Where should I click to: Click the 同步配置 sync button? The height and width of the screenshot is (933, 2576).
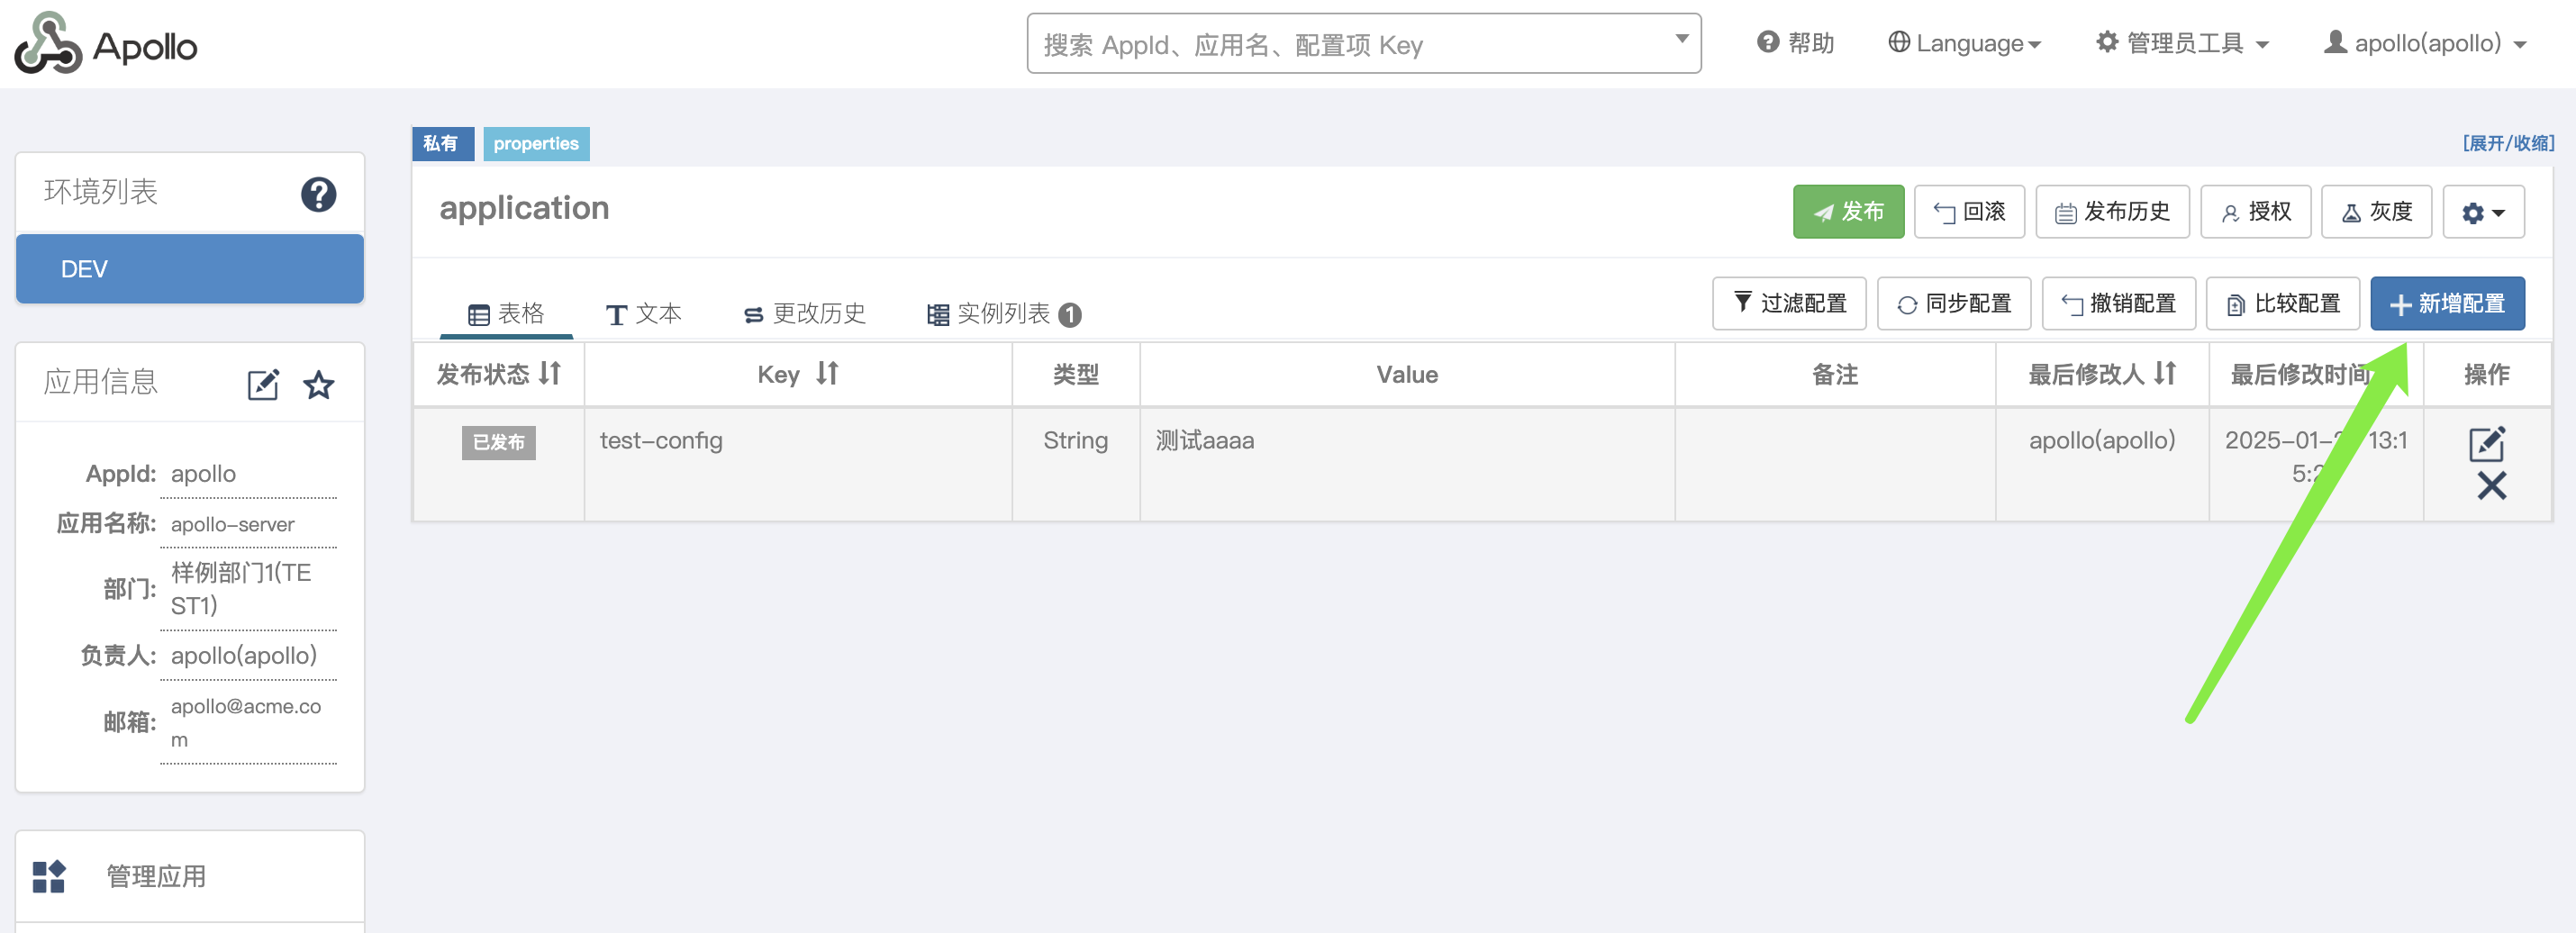(1954, 303)
